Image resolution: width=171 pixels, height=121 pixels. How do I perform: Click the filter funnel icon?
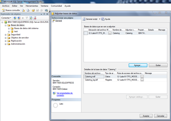tap(27, 18)
